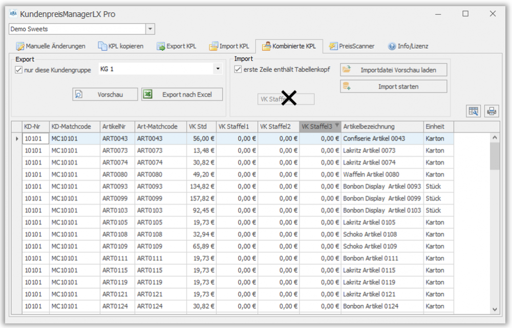
Task: Select ART0119 in ArtikelNr column
Action: [118, 282]
